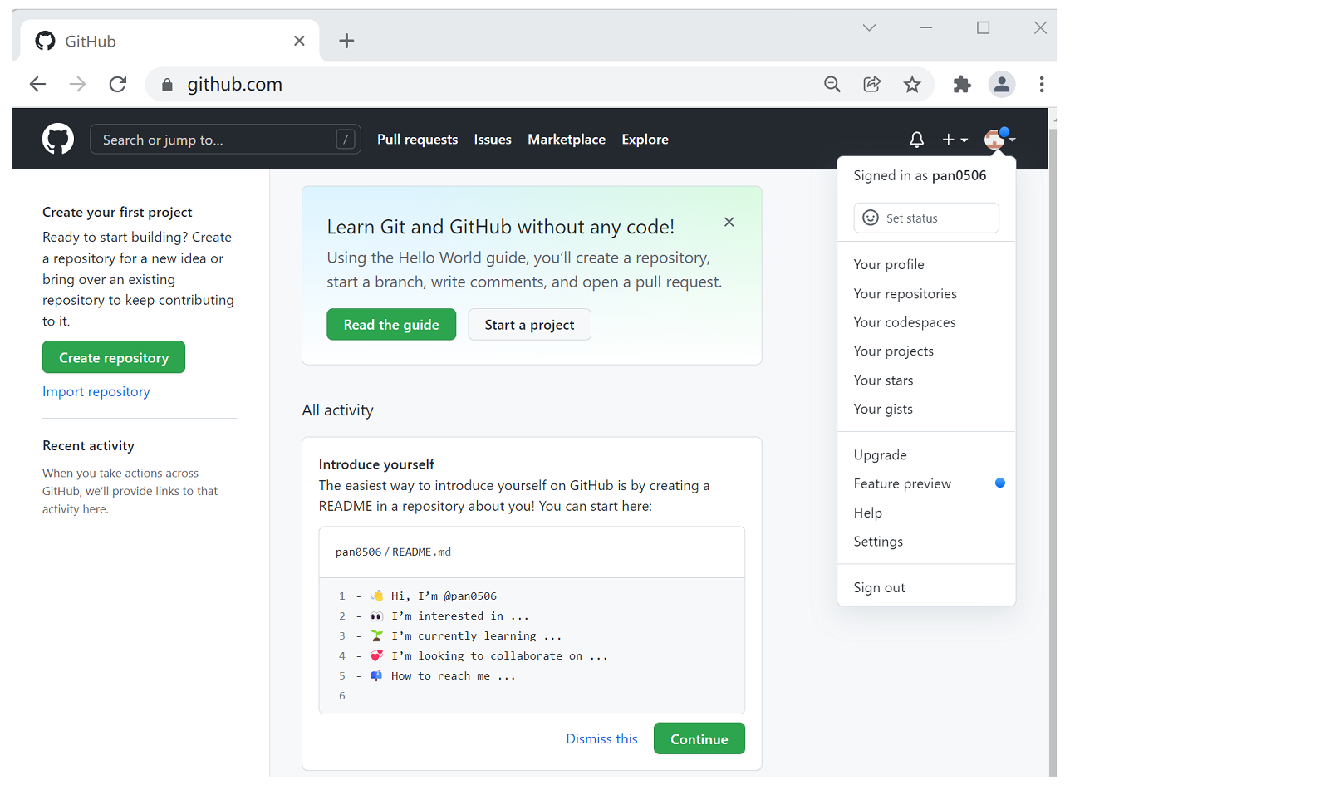Click the browser zoom magnifier icon
This screenshot has height=790, width=1330.
832,84
